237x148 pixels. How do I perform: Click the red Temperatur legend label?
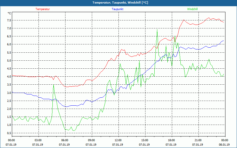click(43, 9)
